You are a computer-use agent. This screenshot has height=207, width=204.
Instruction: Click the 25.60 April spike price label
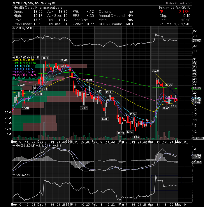click(155, 71)
